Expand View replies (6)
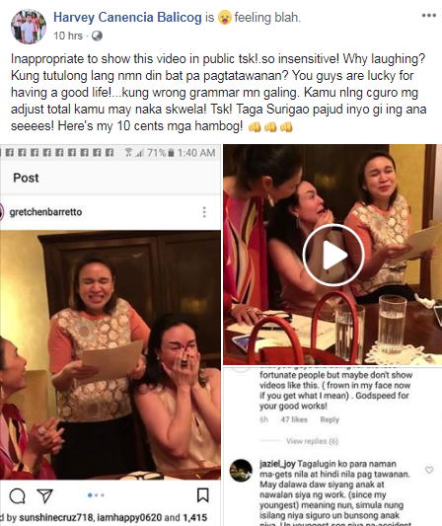 (x=312, y=441)
